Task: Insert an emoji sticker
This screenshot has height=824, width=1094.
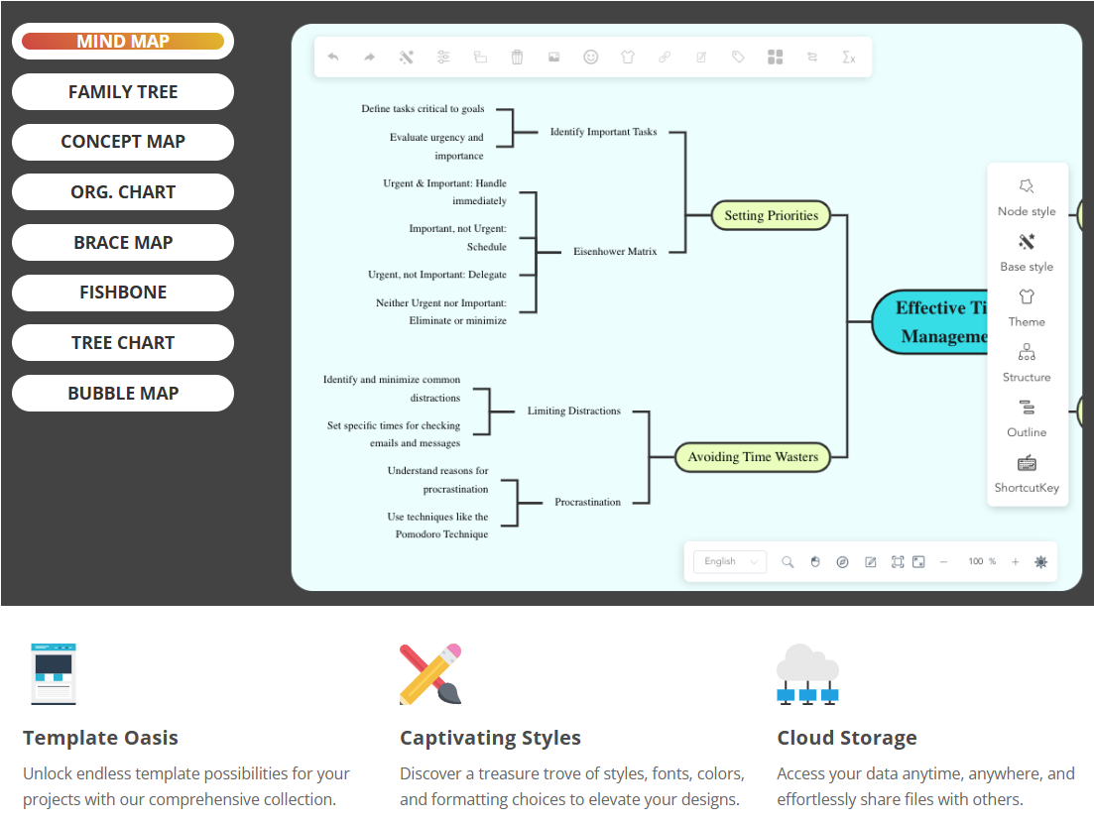Action: click(x=590, y=57)
